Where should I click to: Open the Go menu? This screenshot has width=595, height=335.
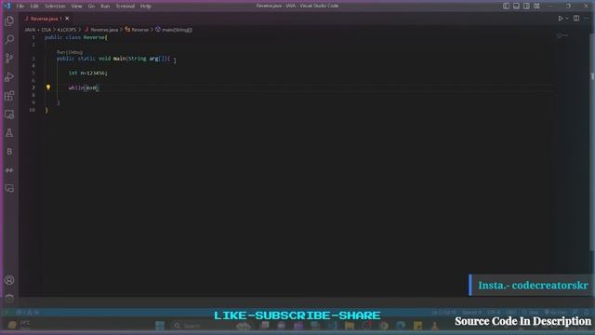tap(91, 7)
